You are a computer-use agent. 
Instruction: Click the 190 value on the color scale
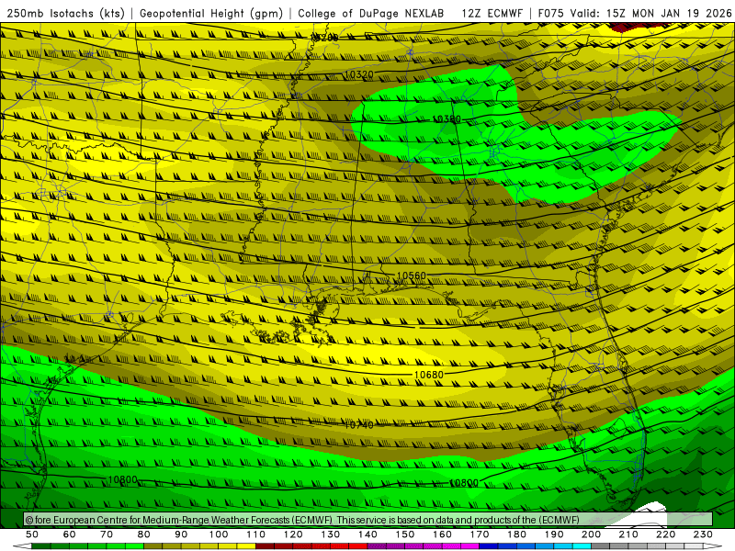(x=554, y=534)
